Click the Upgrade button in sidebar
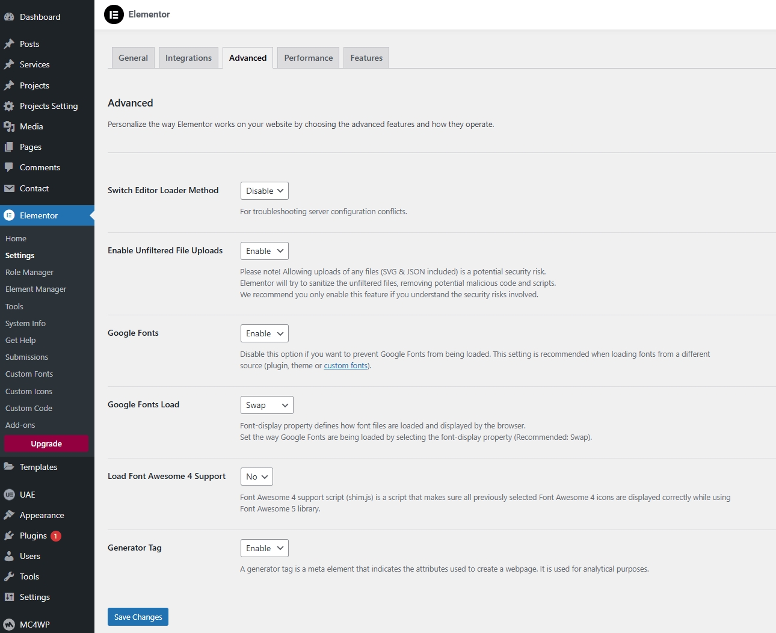 click(46, 443)
